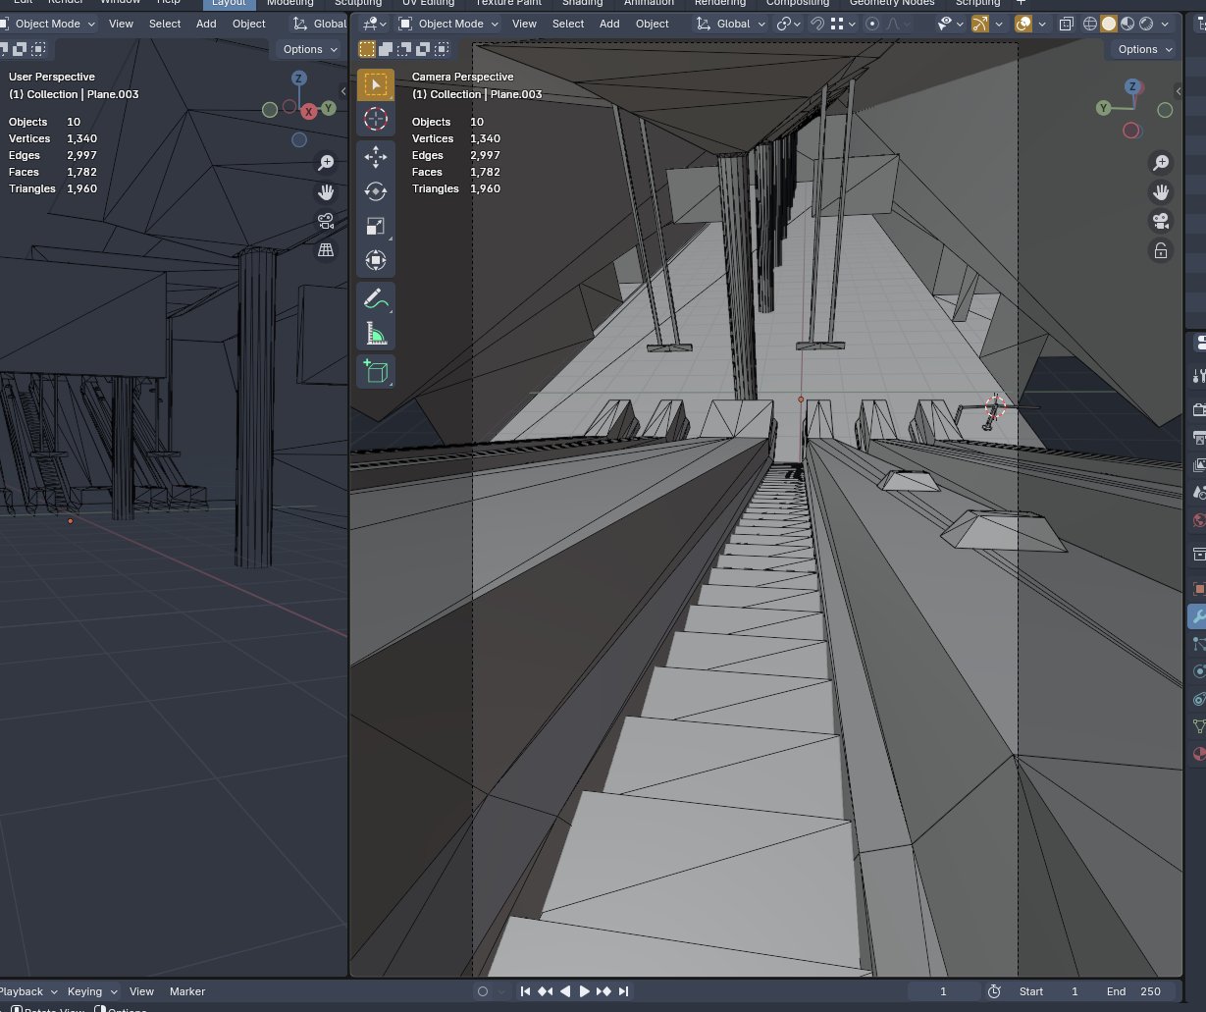The image size is (1206, 1012).
Task: Choose the Annotate pencil tool
Action: pos(376,298)
